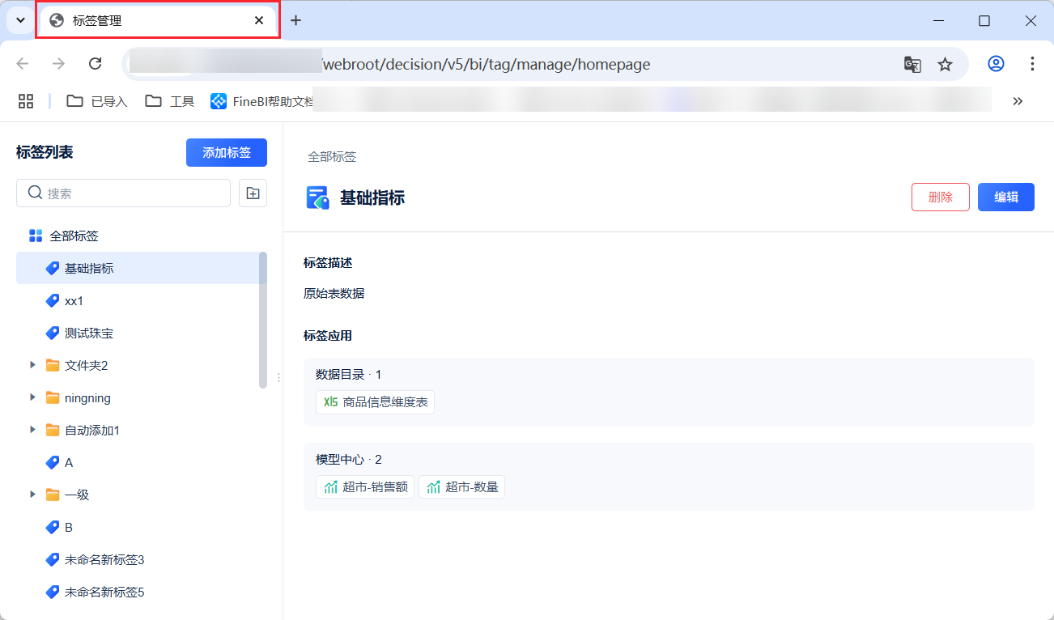Click the 模型中心 · 2 section label
Image resolution: width=1054 pixels, height=620 pixels.
(x=348, y=459)
